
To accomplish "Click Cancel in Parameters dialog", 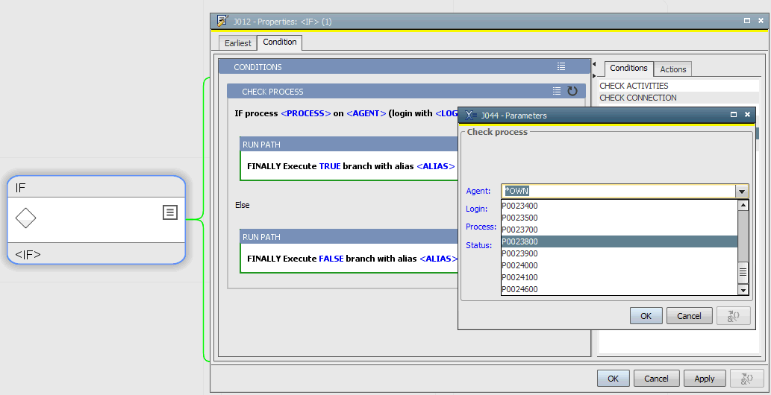I will [690, 316].
